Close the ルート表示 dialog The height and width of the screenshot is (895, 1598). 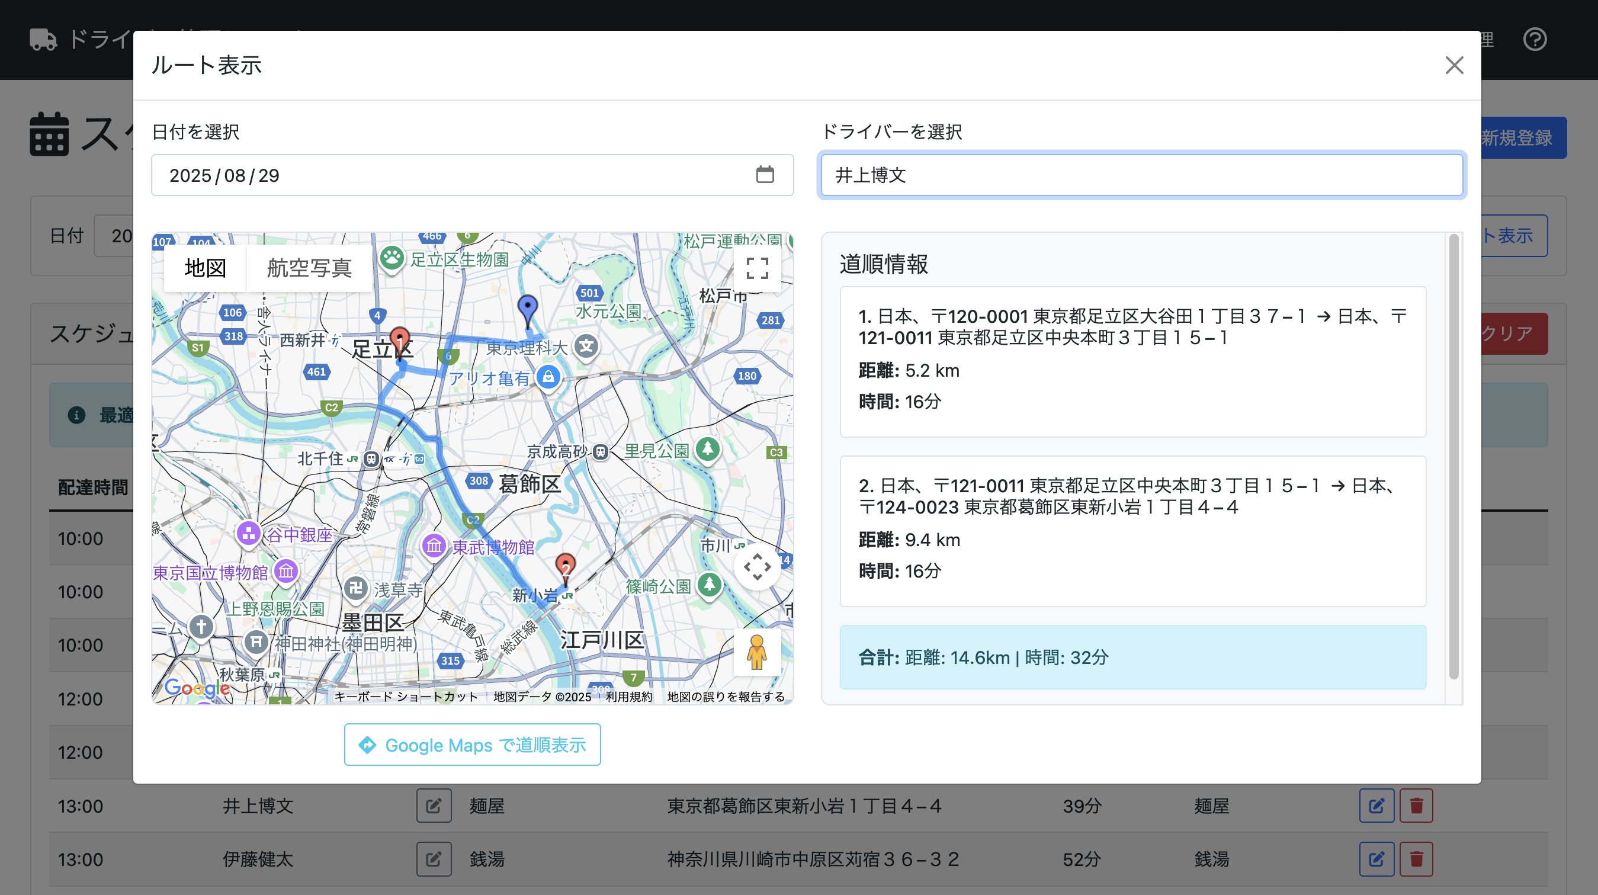click(x=1454, y=65)
